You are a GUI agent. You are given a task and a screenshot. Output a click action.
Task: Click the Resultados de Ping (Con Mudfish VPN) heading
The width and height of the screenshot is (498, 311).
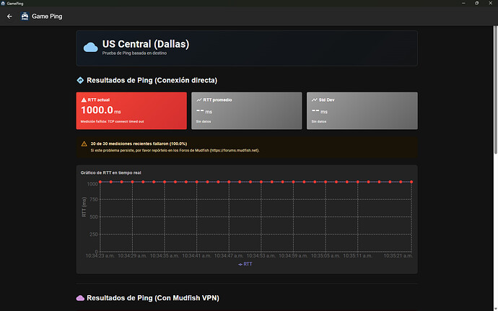point(153,298)
